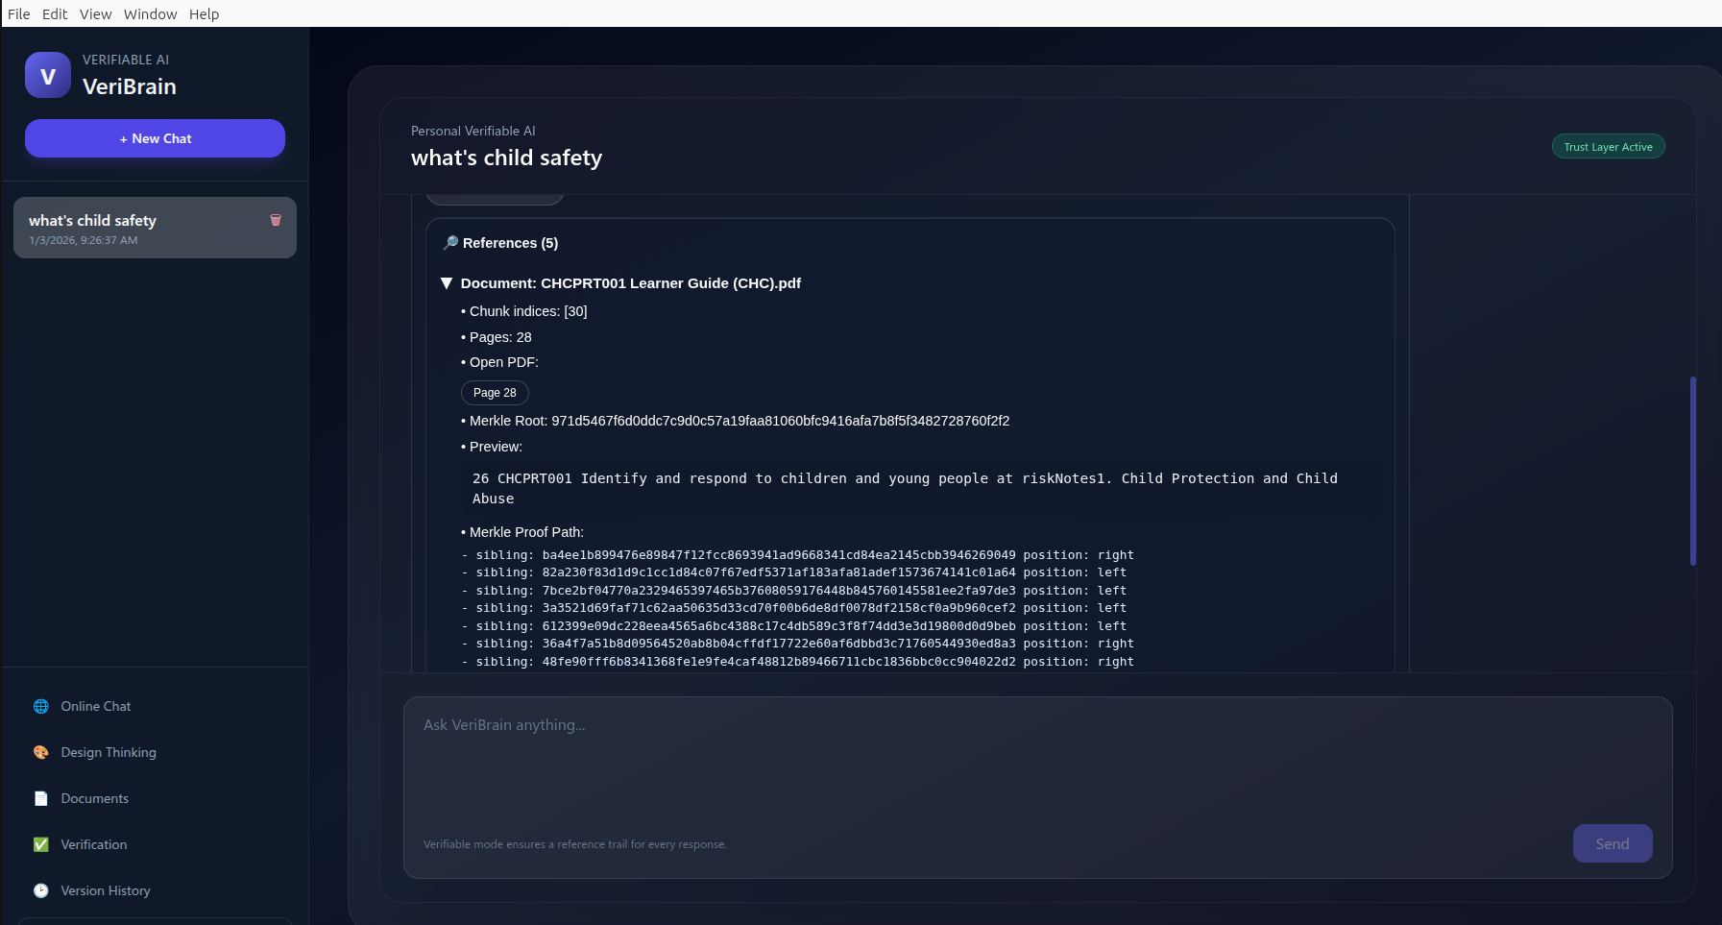The height and width of the screenshot is (925, 1722).
Task: Expand the References (5) section
Action: [x=509, y=243]
